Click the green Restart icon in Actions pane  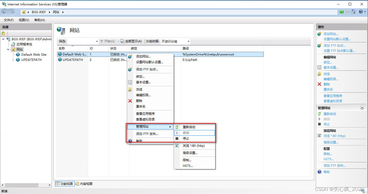pyautogui.click(x=319, y=114)
